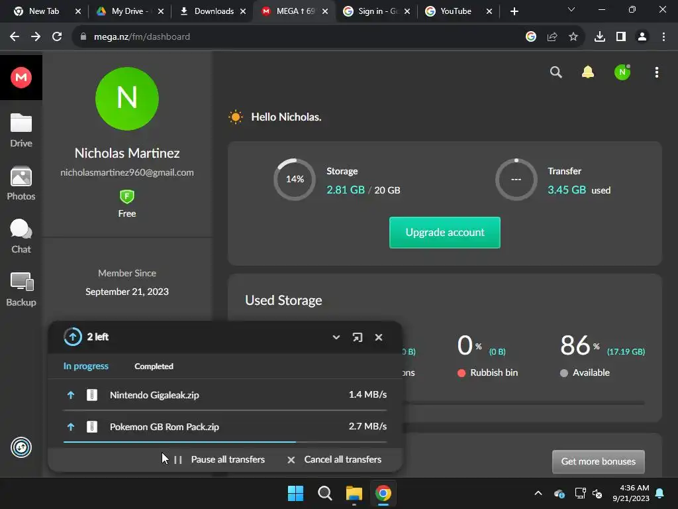Go forward in browser history
Image resolution: width=678 pixels, height=509 pixels.
click(x=36, y=37)
